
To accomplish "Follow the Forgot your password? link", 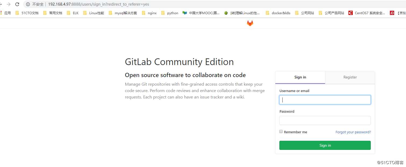I will tap(353, 132).
